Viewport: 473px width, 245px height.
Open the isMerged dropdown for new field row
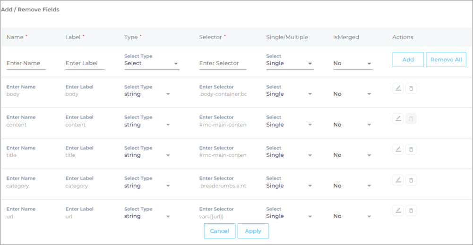pyautogui.click(x=353, y=63)
